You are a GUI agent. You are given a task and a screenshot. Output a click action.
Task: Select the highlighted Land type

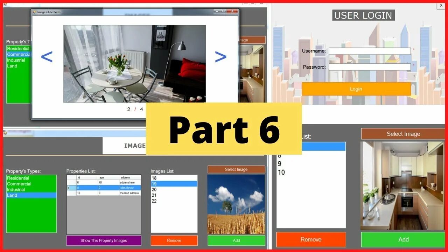[31, 195]
